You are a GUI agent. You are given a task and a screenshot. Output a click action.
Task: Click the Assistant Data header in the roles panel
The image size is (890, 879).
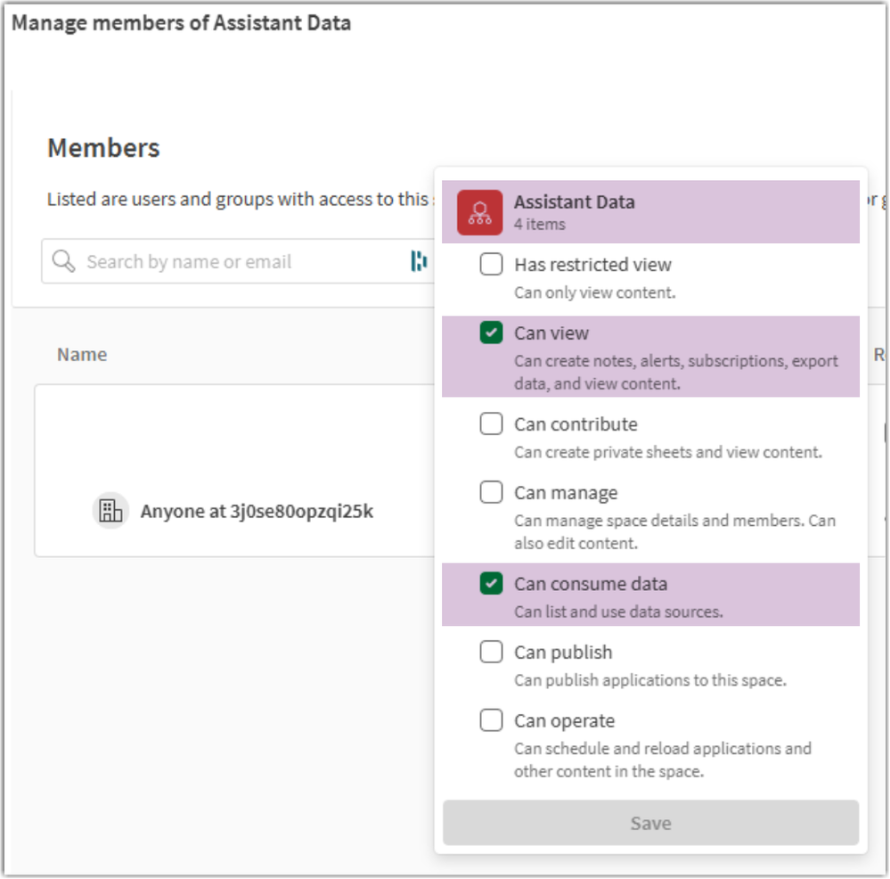[574, 201]
